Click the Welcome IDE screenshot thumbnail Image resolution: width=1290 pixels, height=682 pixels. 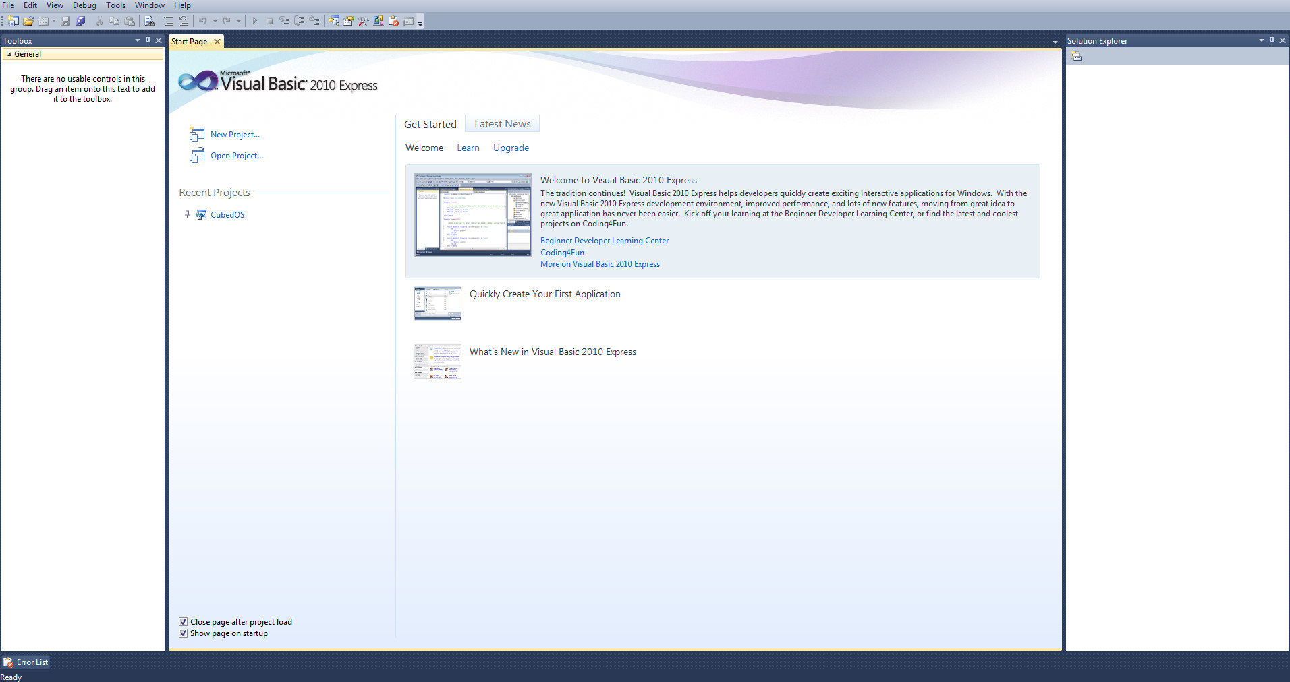coord(473,215)
